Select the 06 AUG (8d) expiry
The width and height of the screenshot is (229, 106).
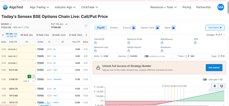[x=27, y=35]
